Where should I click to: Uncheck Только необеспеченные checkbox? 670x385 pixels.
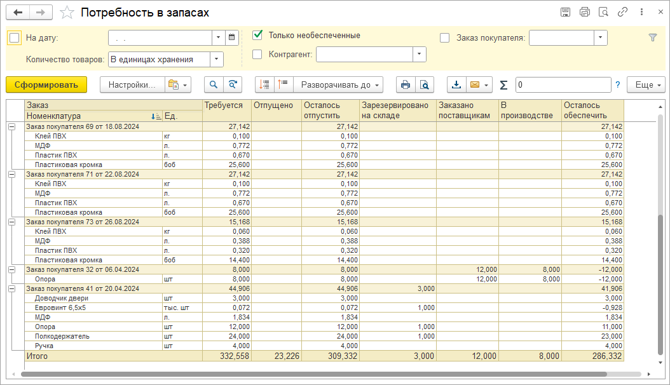257,35
